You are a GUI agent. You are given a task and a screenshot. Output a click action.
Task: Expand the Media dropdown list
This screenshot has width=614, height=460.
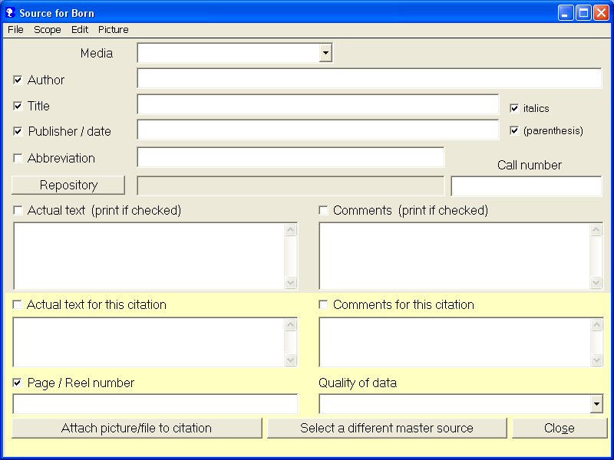point(325,53)
